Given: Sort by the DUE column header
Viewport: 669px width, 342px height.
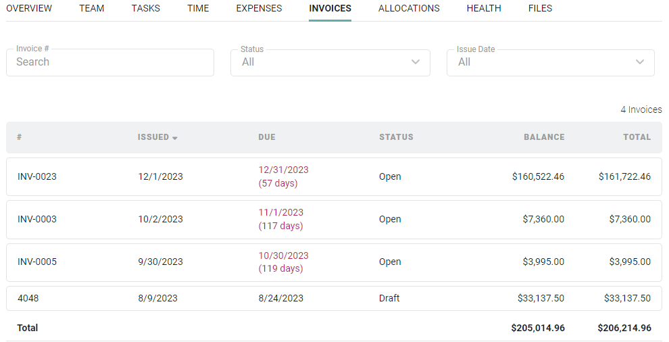Looking at the screenshot, I should (267, 137).
